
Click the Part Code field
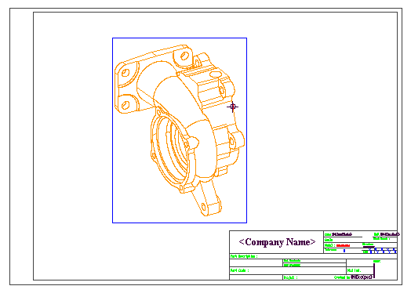(288, 270)
